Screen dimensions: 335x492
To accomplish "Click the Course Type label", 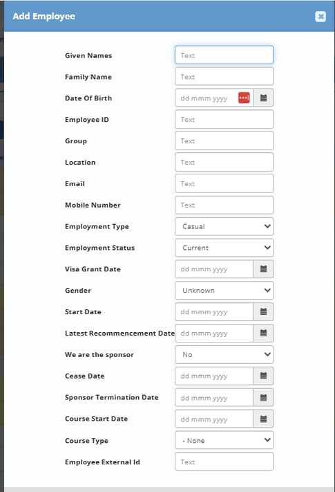I will coord(86,441).
